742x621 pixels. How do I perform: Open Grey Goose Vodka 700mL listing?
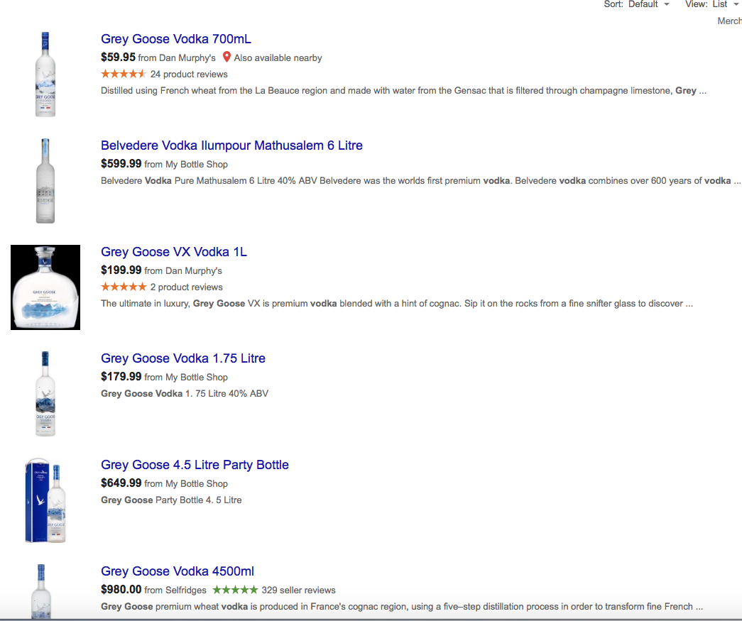(x=176, y=39)
